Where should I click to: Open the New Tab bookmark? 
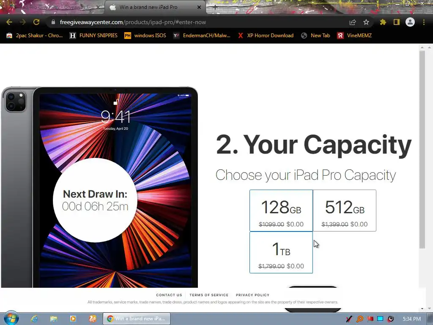tap(315, 36)
